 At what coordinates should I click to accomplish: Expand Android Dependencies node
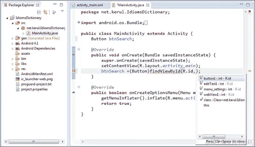[12, 49]
